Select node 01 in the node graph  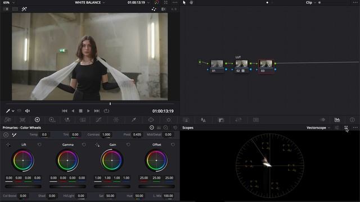pyautogui.click(x=217, y=66)
